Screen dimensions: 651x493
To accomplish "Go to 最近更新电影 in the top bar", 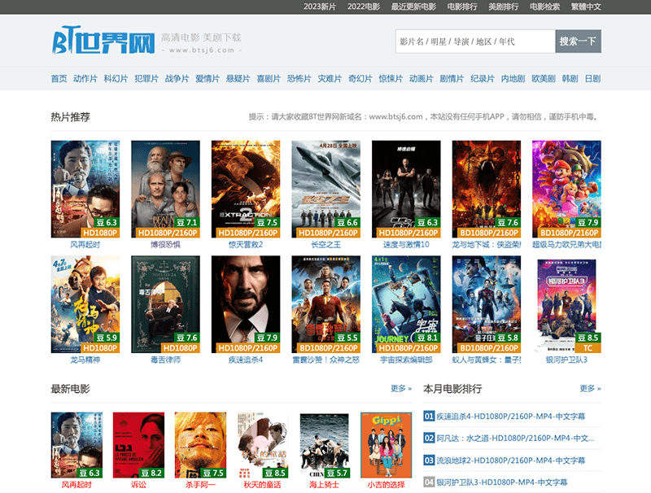I will point(413,7).
